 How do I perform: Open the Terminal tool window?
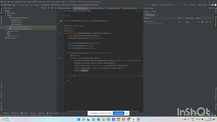[x=24, y=113]
